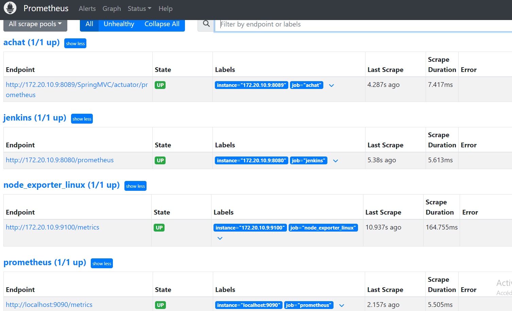Click show less for jenkins pool

[82, 118]
